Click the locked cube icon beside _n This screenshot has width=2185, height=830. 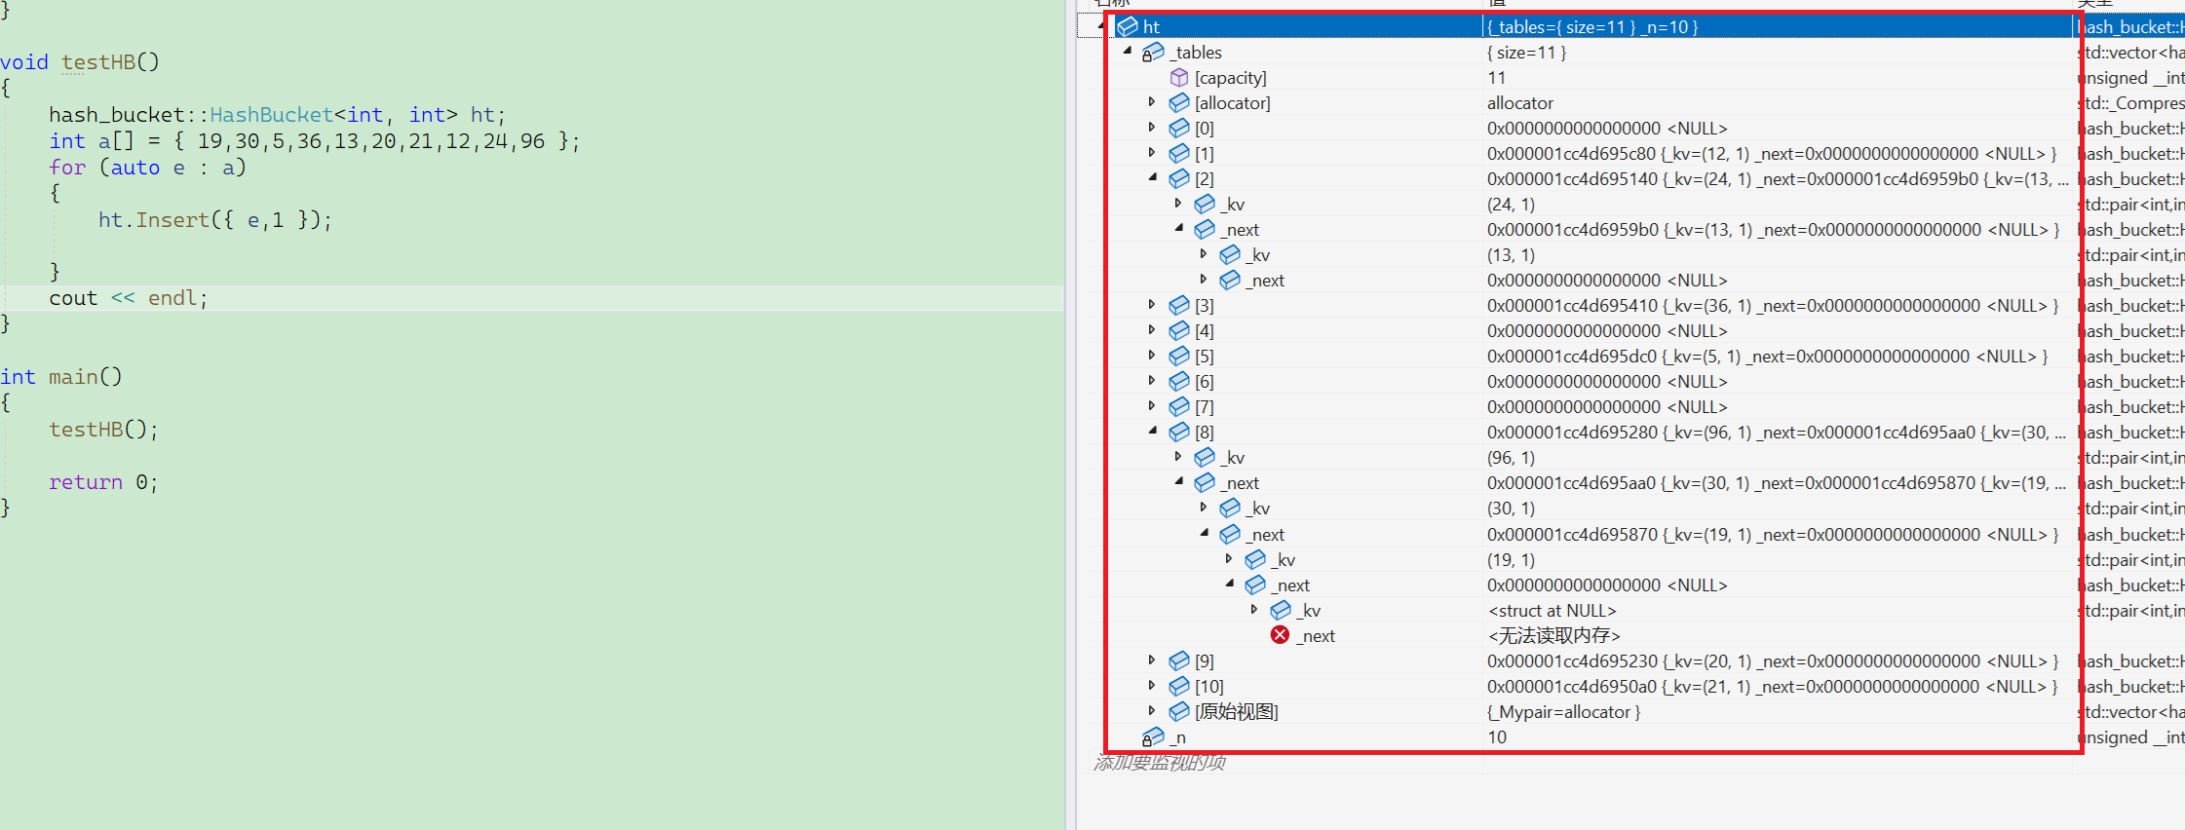1153,736
